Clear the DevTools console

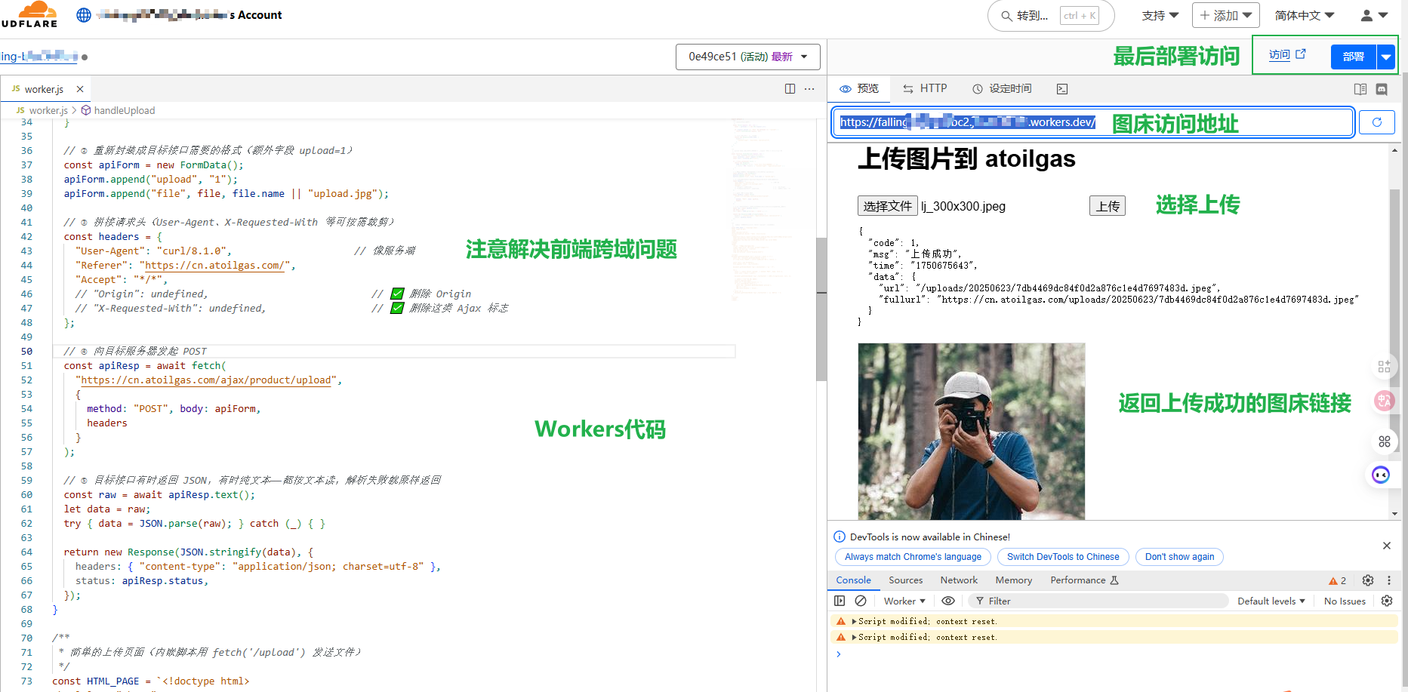tap(861, 601)
